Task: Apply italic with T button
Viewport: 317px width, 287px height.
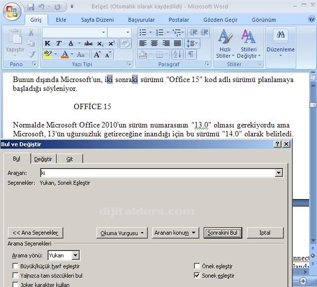Action: coord(59,43)
